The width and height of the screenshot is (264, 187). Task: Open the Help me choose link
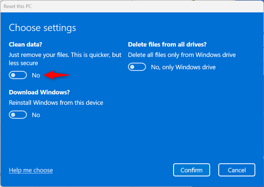click(31, 170)
